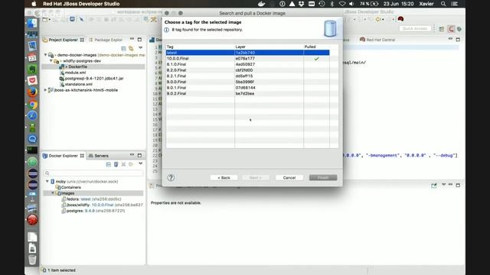This screenshot has width=490, height=275.
Task: Open Finder from the Dock
Action: tap(32, 23)
